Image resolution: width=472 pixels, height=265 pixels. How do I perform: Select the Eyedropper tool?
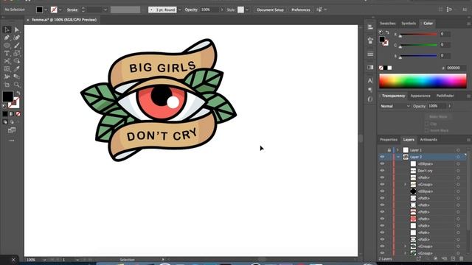[17, 68]
